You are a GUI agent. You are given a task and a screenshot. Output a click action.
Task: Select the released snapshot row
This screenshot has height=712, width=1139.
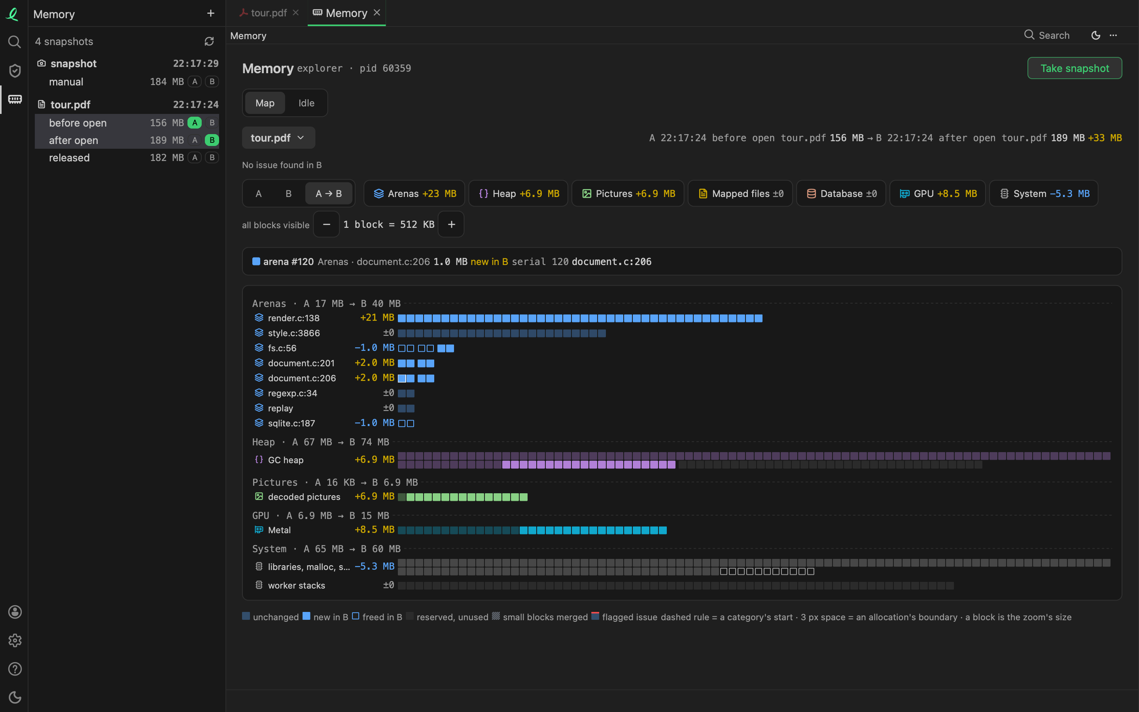point(127,157)
